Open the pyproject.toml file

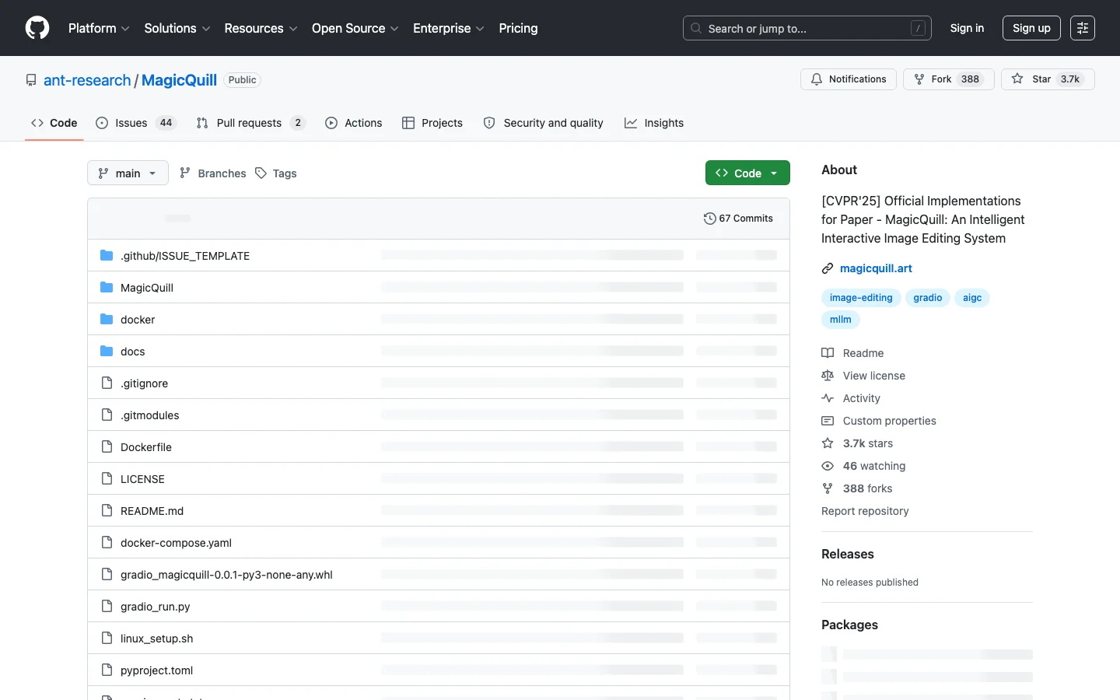coord(157,670)
